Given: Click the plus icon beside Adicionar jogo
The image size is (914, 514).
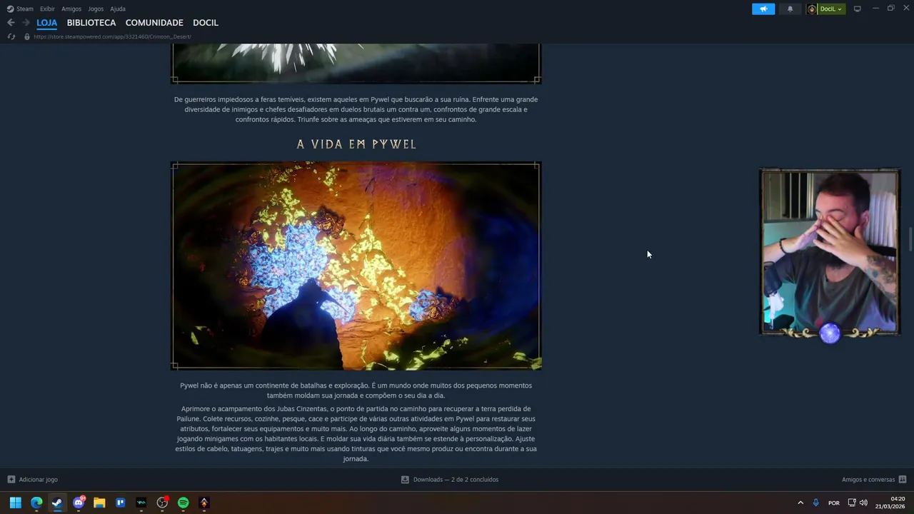Looking at the screenshot, I should coord(11,480).
